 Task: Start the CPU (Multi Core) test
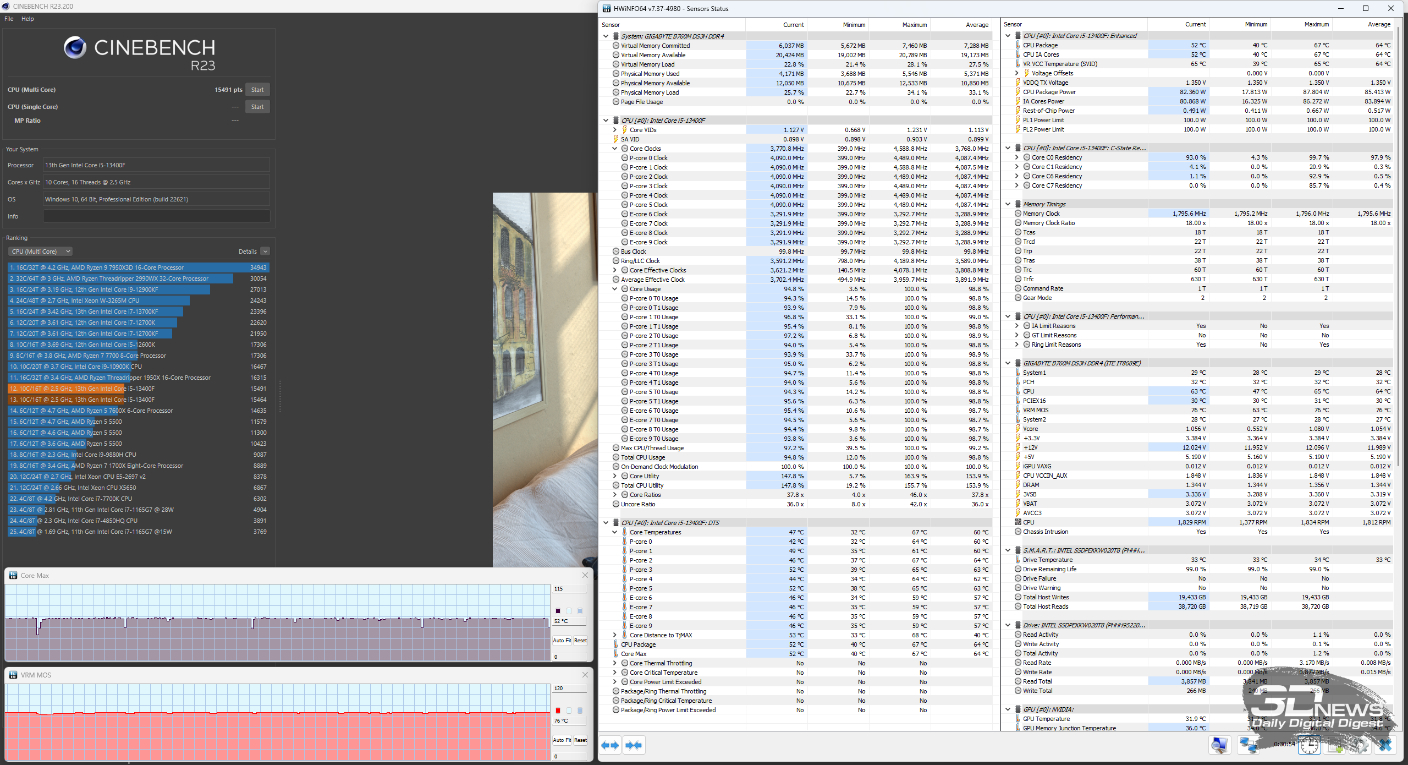coord(257,90)
